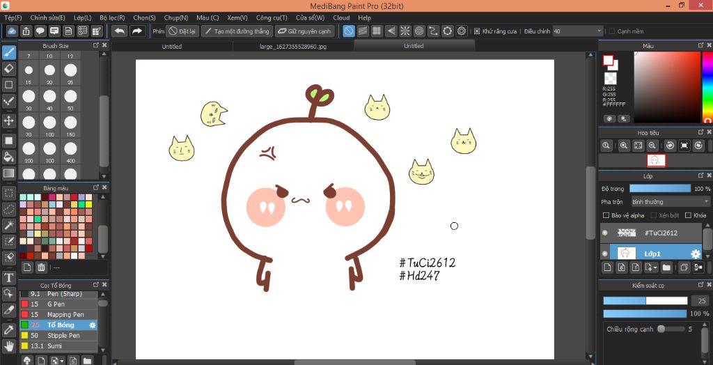Select the Lasso selection tool
Viewport: 713px width, 365px height.
coord(9,209)
